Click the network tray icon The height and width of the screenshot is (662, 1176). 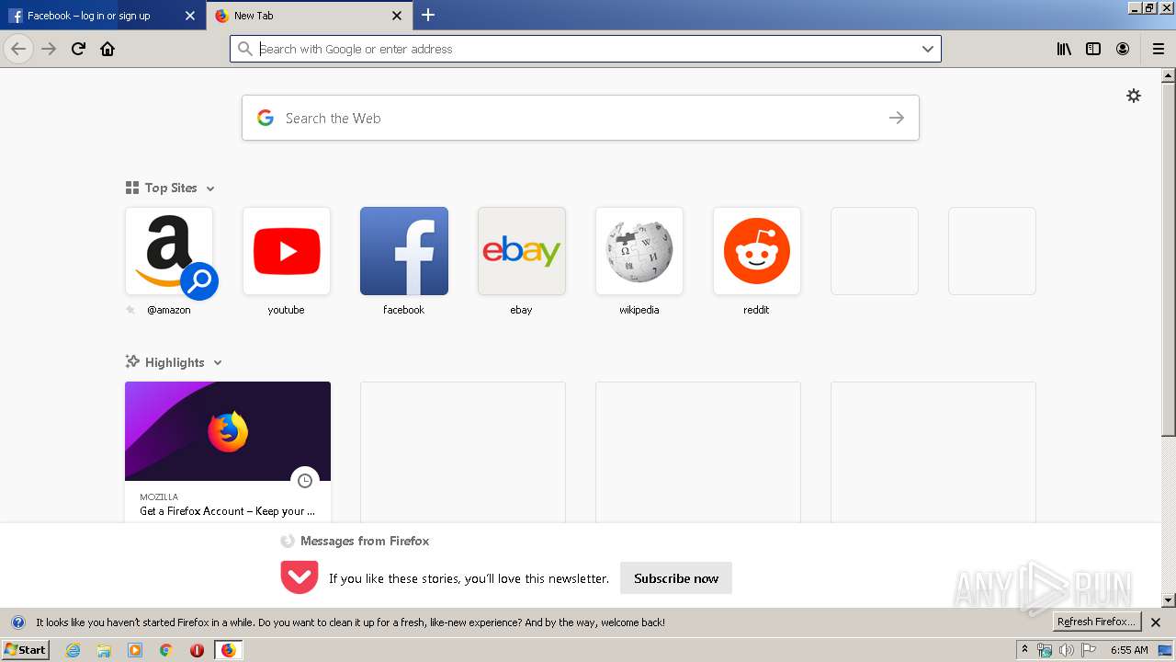pos(1045,650)
